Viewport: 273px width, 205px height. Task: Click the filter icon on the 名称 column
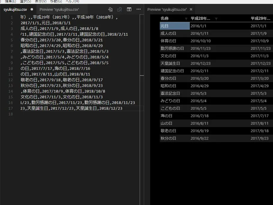186,18
